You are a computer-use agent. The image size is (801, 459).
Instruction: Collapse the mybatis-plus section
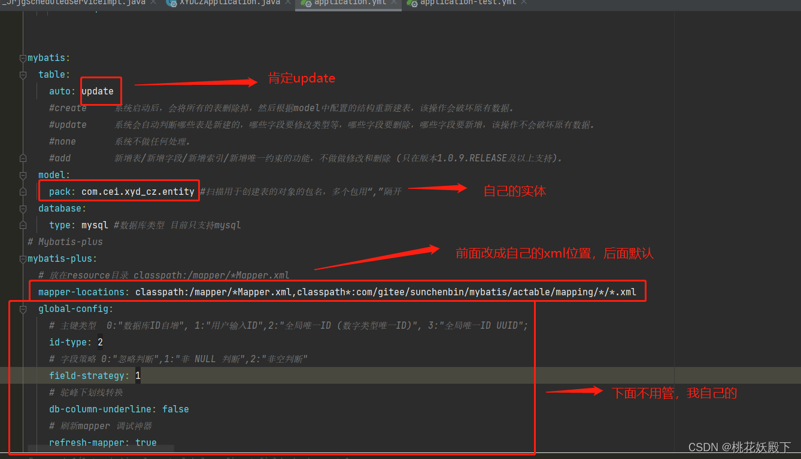[22, 258]
